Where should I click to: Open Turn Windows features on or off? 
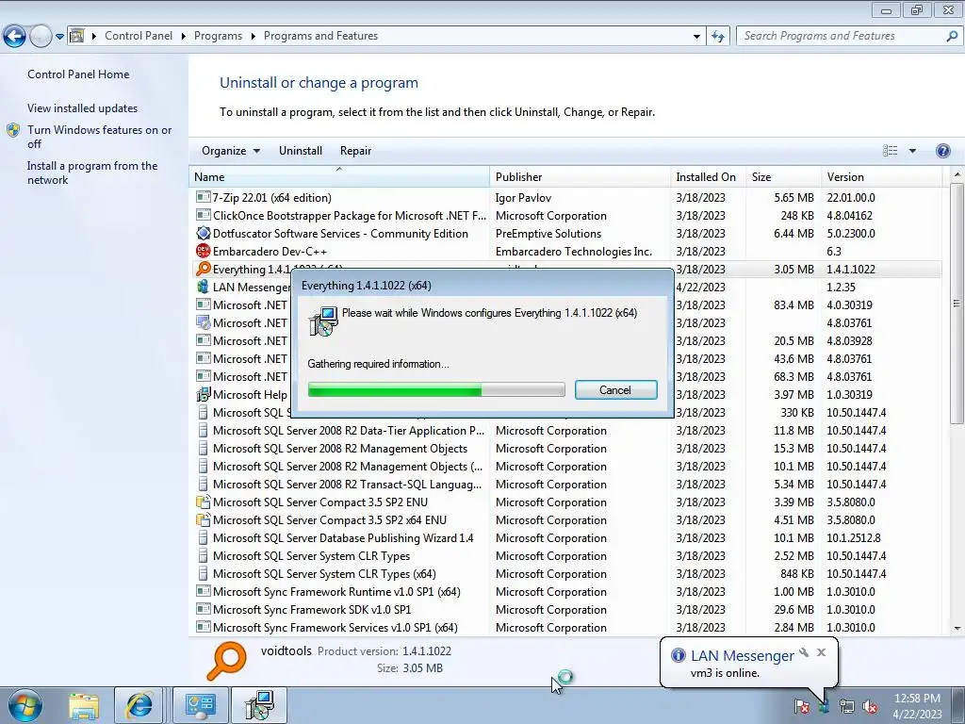click(x=99, y=137)
